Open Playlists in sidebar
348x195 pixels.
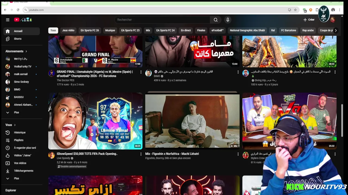pos(22,140)
